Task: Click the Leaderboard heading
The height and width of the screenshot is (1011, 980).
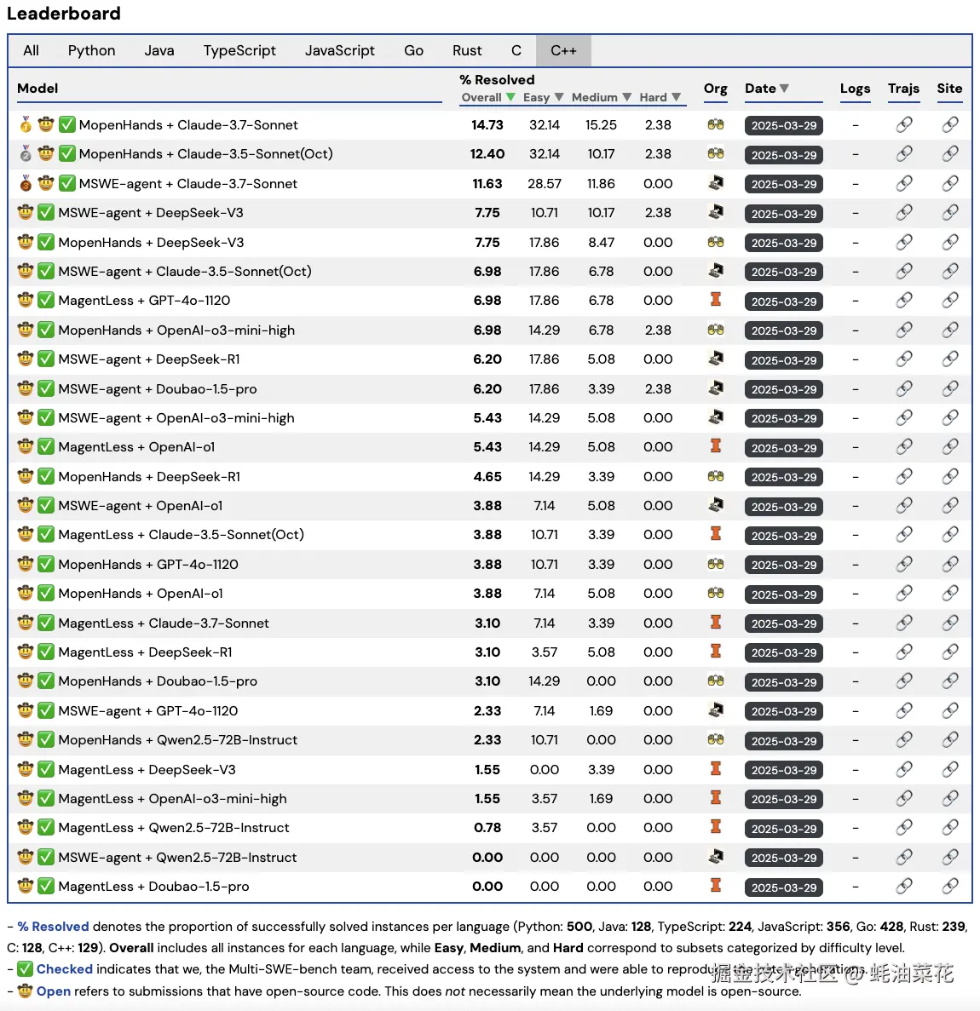Action: 64,13
